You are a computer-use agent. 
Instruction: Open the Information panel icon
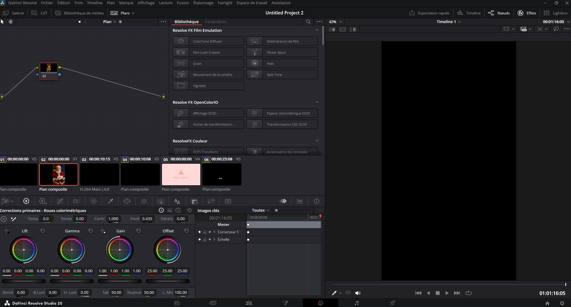coord(316,201)
